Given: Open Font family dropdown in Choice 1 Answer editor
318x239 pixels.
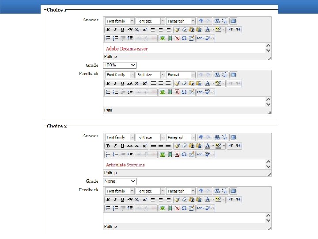Looking at the screenshot, I should point(120,21).
